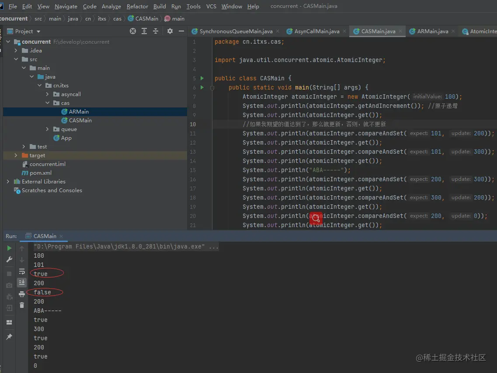Toggle soft-wrap in Run console
The image size is (497, 373).
point(22,271)
